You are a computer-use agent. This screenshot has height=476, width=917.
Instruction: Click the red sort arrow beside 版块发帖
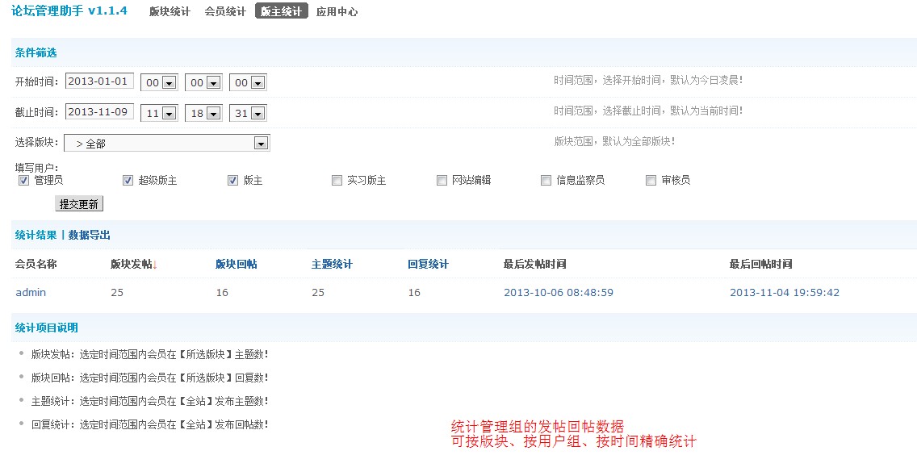coord(155,265)
